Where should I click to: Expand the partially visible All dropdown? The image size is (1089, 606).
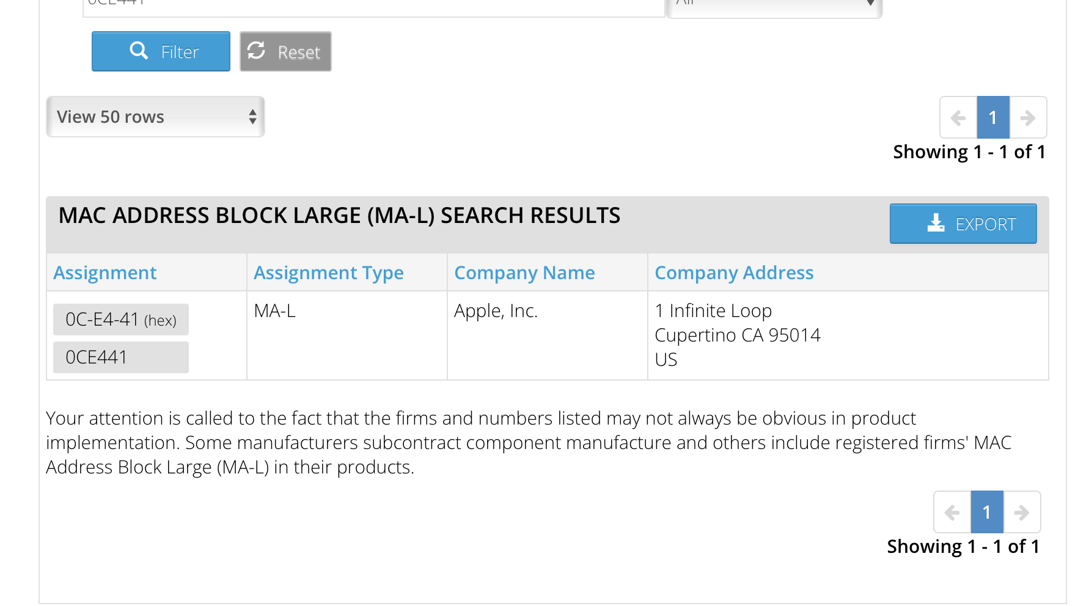(774, 6)
